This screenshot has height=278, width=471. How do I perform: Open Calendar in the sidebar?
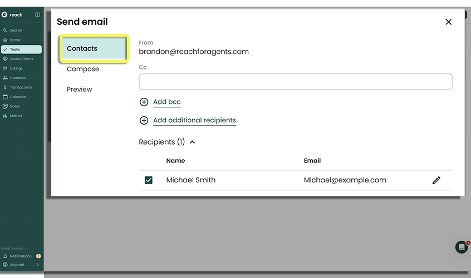[18, 97]
